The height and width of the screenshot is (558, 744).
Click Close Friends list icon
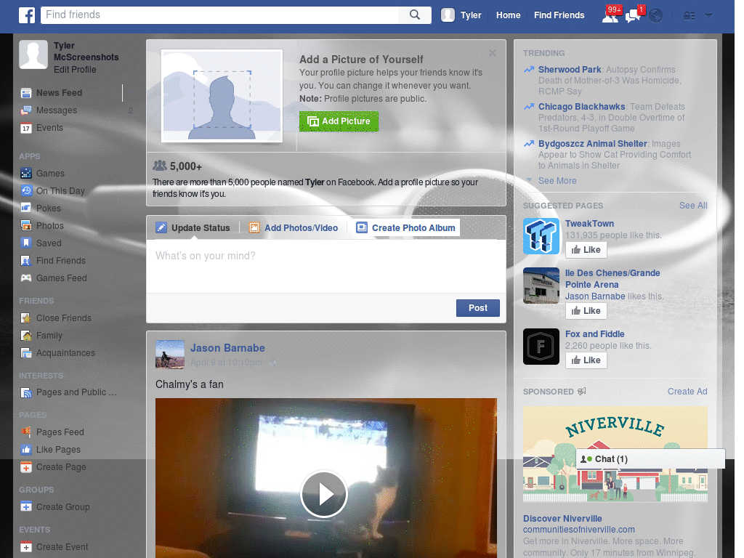coord(26,318)
